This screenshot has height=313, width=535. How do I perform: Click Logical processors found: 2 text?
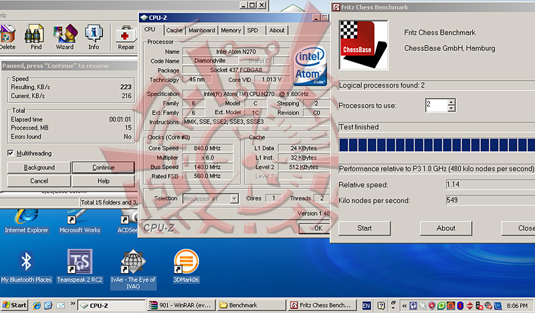tap(381, 85)
